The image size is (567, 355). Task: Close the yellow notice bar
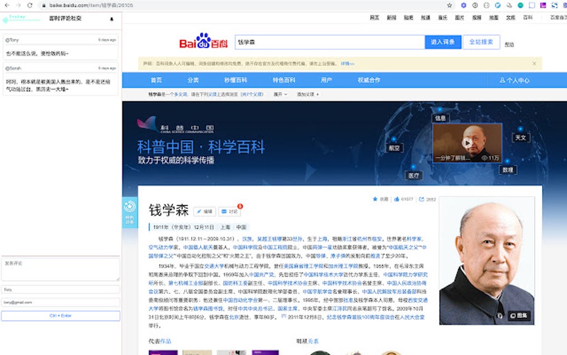pos(534,63)
